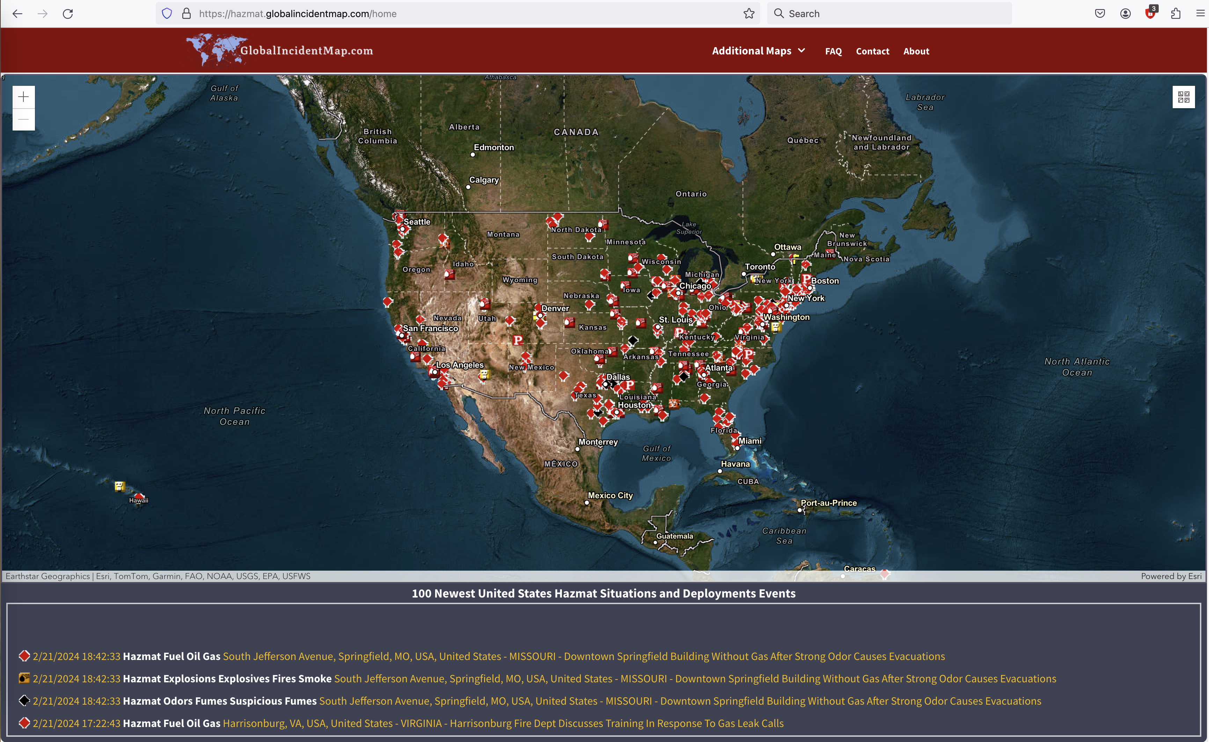Click the yellow marker near Washington DC
The height and width of the screenshot is (742, 1209).
[x=775, y=326]
